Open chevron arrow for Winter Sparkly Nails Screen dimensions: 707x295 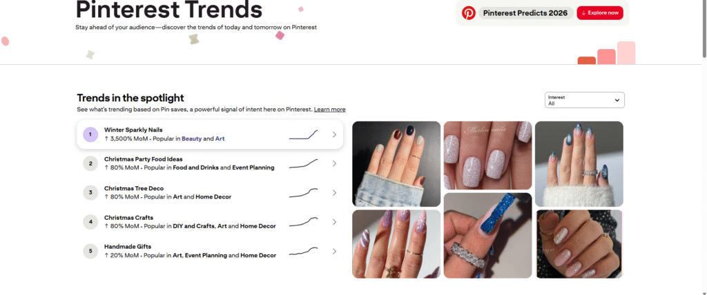[x=334, y=134]
